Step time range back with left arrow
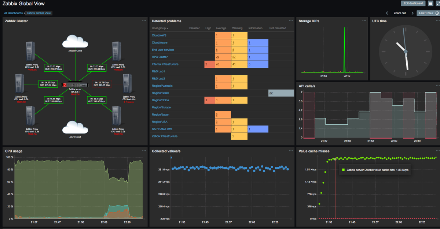The height and width of the screenshot is (229, 440). (387, 13)
